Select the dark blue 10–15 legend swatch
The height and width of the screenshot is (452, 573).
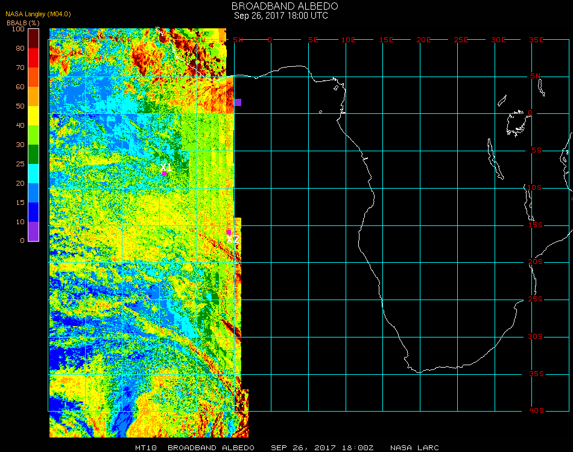pos(34,212)
